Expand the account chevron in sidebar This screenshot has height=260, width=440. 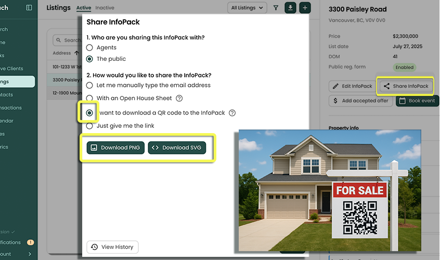(30, 254)
